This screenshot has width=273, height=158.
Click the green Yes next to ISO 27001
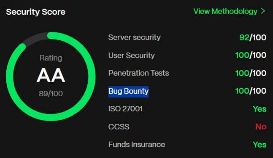tap(259, 109)
